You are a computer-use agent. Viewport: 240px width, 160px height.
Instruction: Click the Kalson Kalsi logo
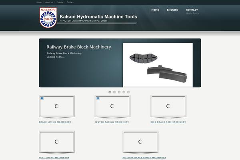tap(48, 18)
